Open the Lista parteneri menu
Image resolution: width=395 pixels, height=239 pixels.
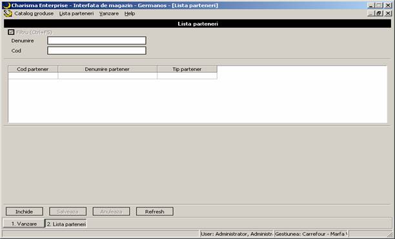[76, 14]
